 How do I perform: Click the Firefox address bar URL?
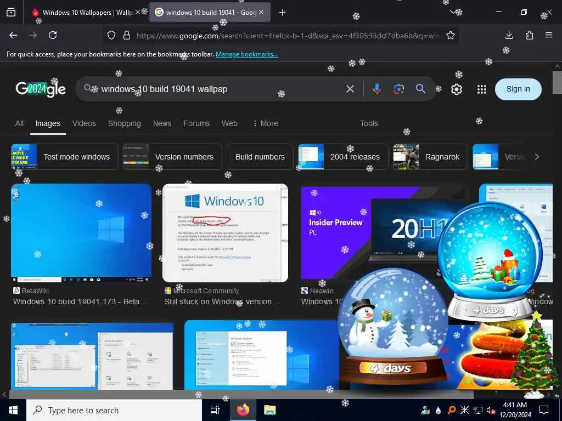[x=289, y=36]
